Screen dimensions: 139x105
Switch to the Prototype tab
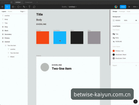122,11
